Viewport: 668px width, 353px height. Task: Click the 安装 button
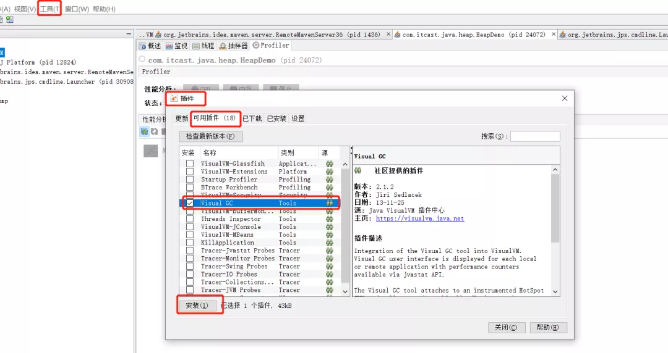(x=197, y=305)
